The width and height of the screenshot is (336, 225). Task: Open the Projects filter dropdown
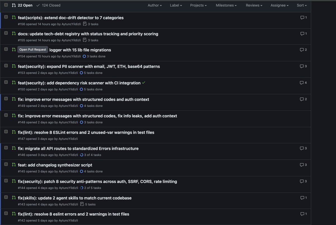point(199,5)
